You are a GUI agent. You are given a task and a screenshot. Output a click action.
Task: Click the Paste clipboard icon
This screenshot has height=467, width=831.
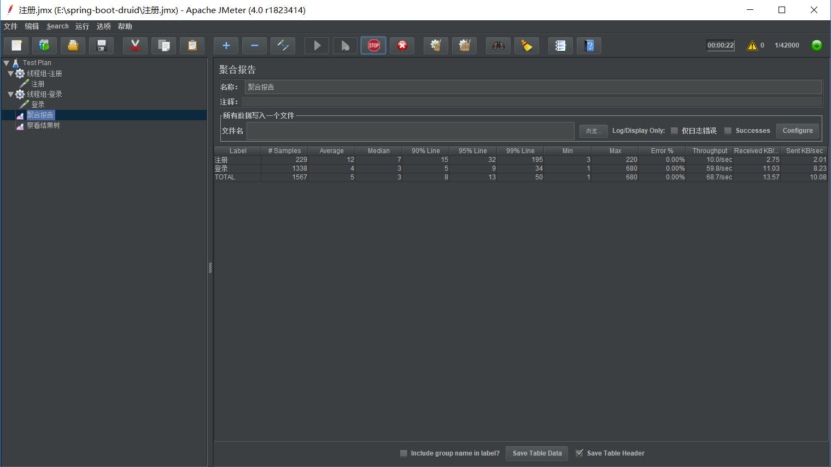(x=192, y=45)
